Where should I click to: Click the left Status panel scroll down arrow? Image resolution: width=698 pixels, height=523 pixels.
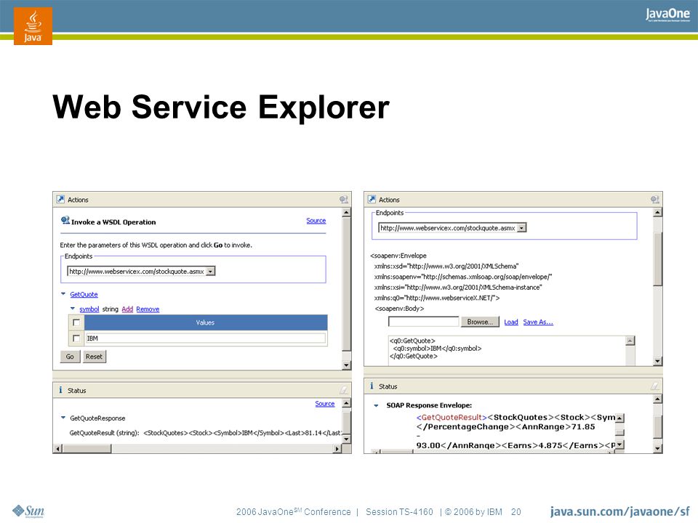(x=346, y=439)
